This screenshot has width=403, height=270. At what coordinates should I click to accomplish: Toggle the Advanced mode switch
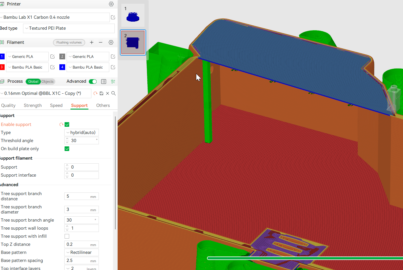click(93, 82)
